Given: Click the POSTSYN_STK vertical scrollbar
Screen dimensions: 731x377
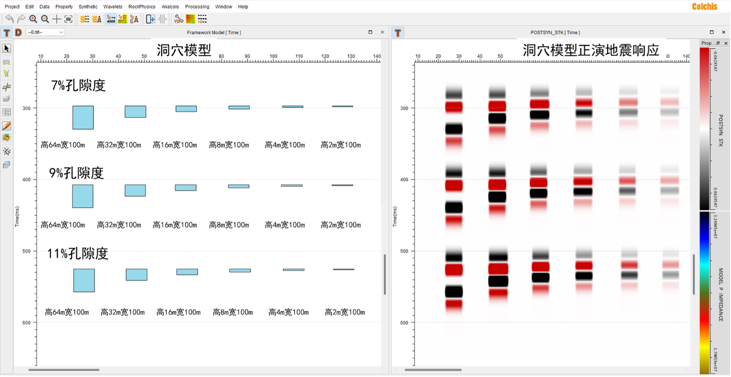Looking at the screenshot, I should 694,275.
